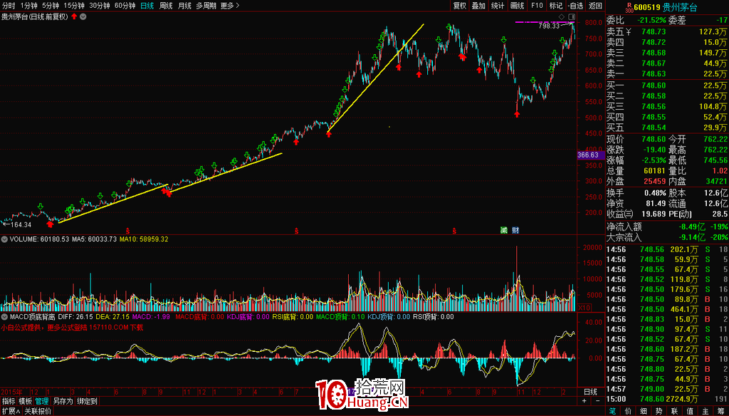The height and width of the screenshot is (416, 729).
Task: Click the diamond icon at chart top-right
Action: pos(562,16)
